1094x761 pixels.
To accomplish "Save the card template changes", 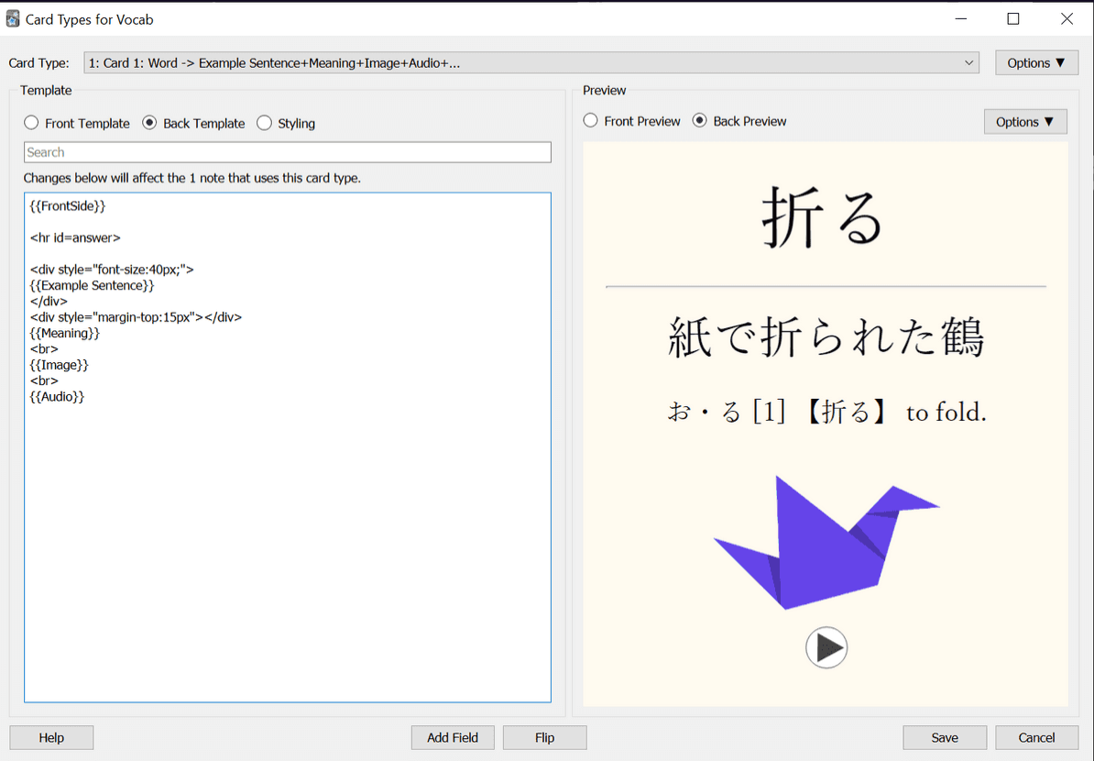I will pyautogui.click(x=945, y=737).
